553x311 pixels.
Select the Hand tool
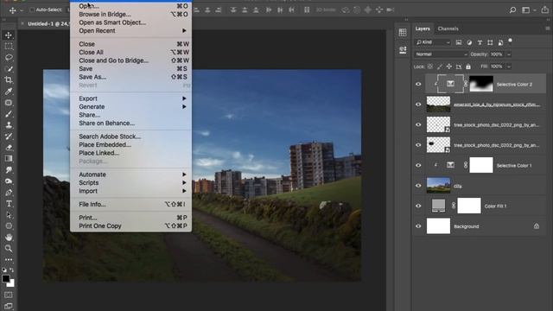pos(9,238)
